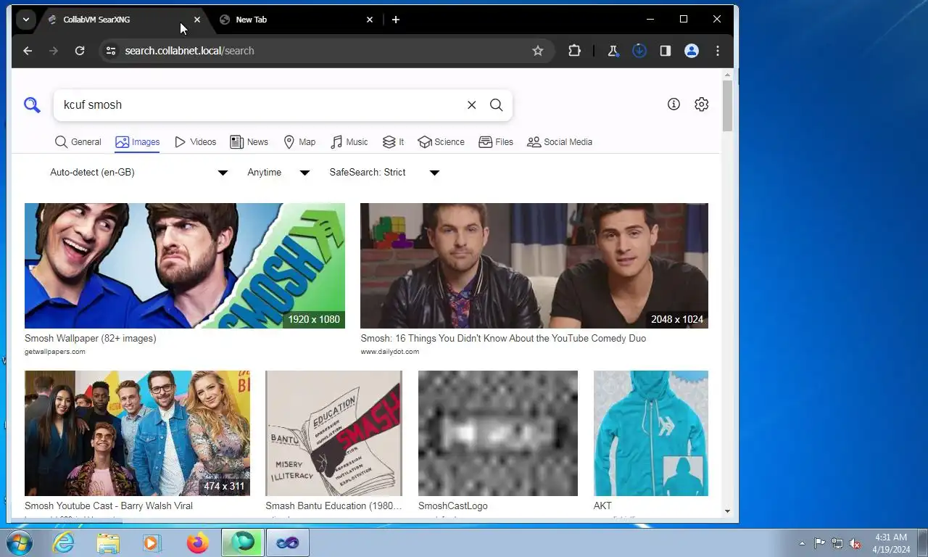Open the News category

click(x=249, y=142)
